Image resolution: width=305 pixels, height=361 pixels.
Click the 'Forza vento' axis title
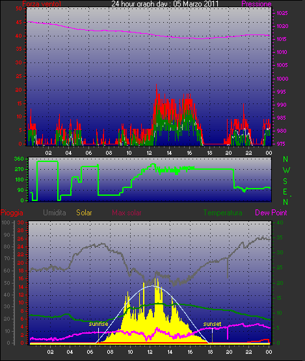42,4
